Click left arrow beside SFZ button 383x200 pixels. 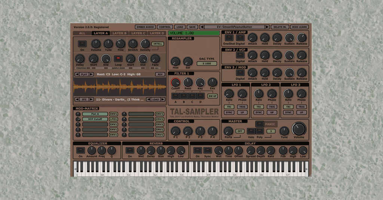[x=77, y=99]
